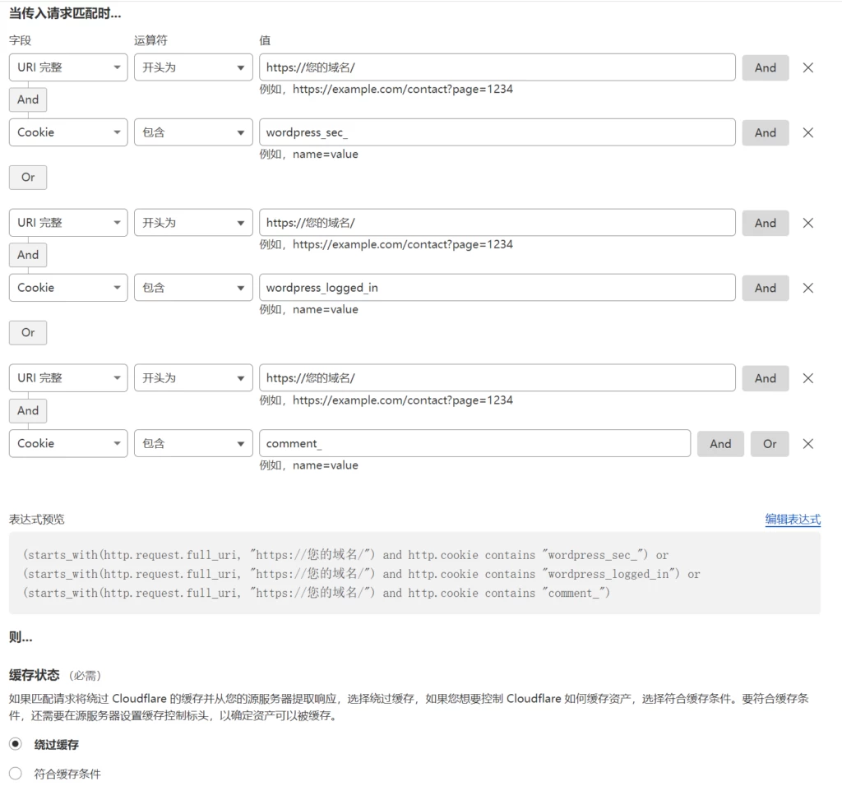Screen dimensions: 842x786
Task: Select the 绕过缓存 radio button
Action: (14, 743)
